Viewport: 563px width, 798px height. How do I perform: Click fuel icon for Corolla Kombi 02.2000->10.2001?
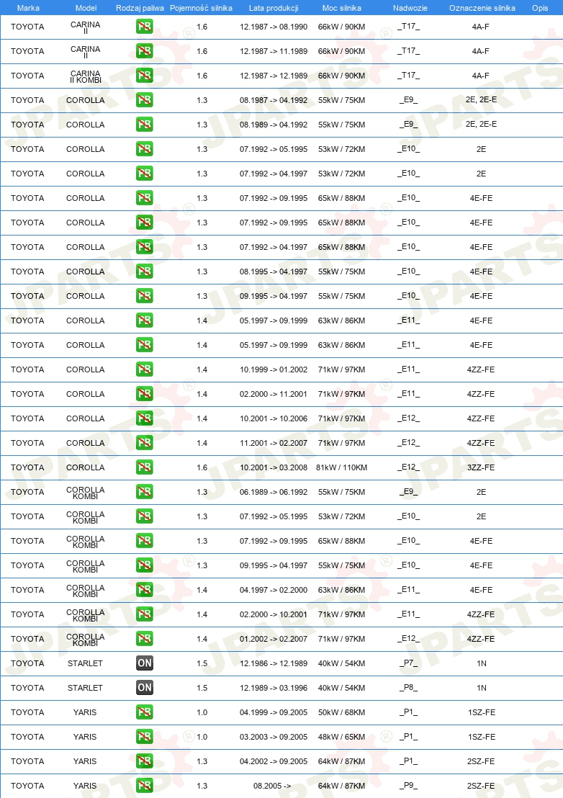click(145, 614)
